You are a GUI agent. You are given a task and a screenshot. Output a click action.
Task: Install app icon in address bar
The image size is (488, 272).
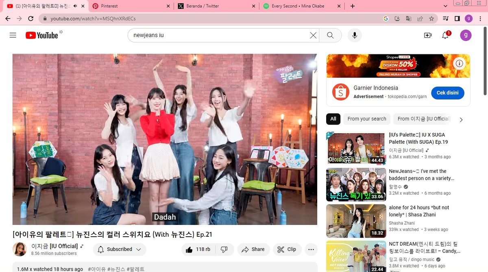click(397, 18)
